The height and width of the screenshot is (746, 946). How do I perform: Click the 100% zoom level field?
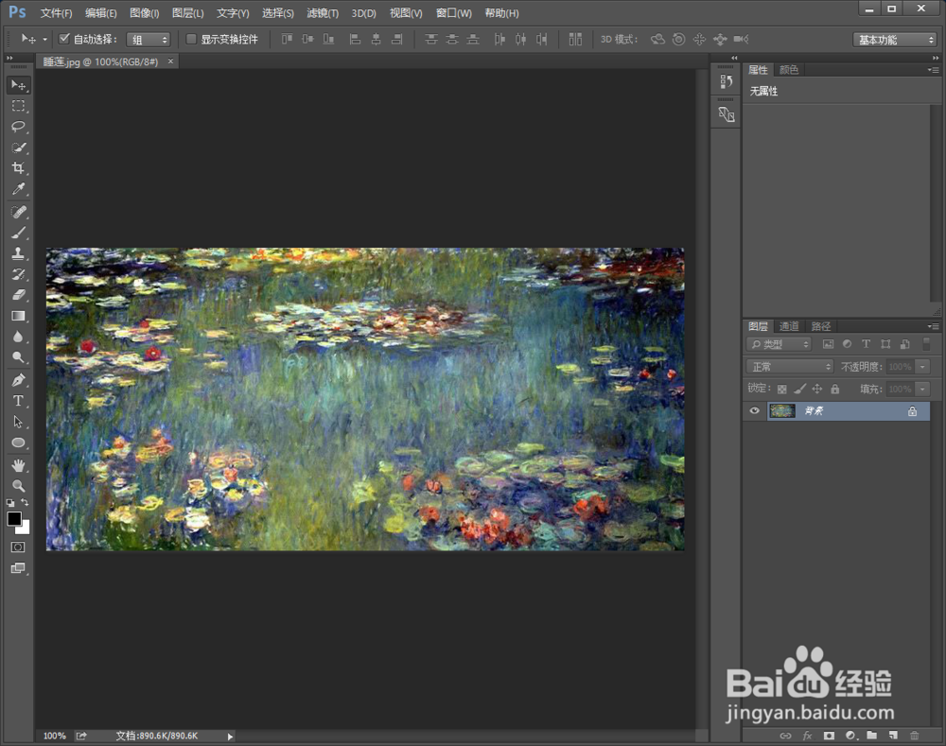pos(54,736)
